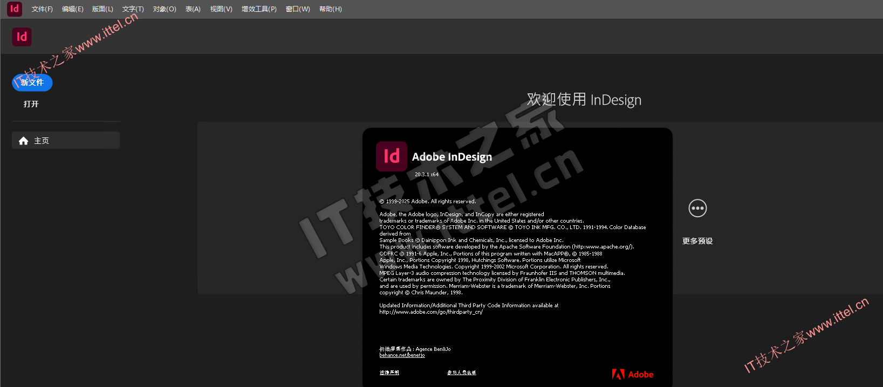Open the 文字(T) menu
The height and width of the screenshot is (387, 883).
pos(133,9)
